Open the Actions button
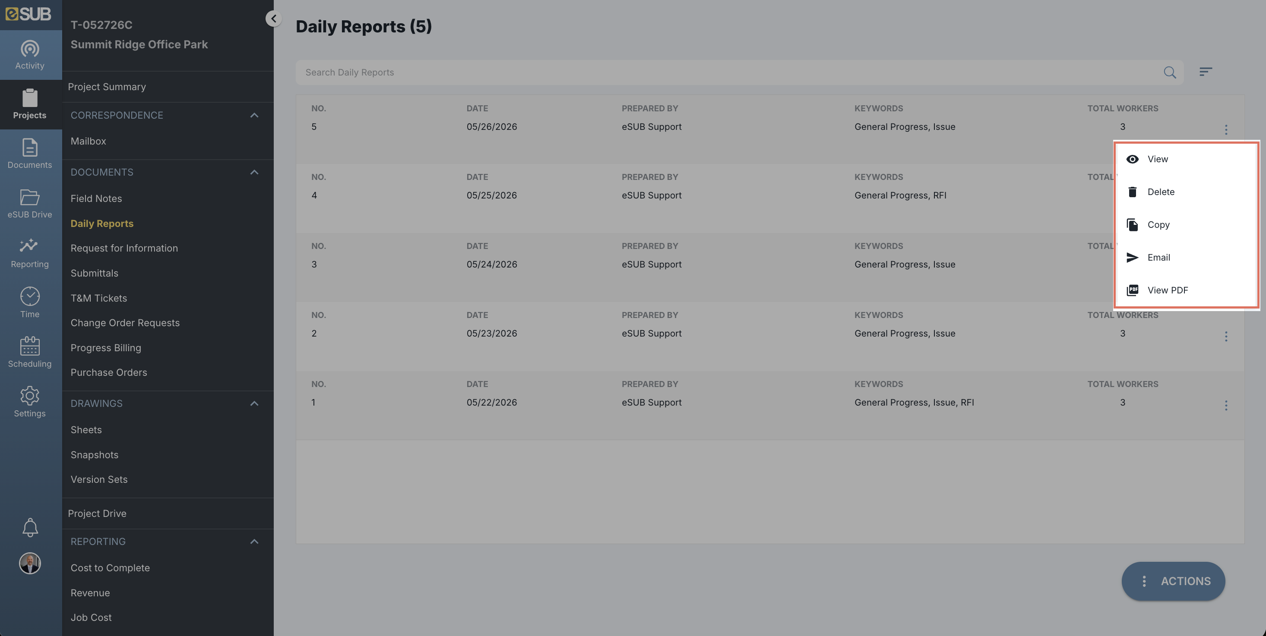Viewport: 1266px width, 636px height. click(x=1173, y=581)
